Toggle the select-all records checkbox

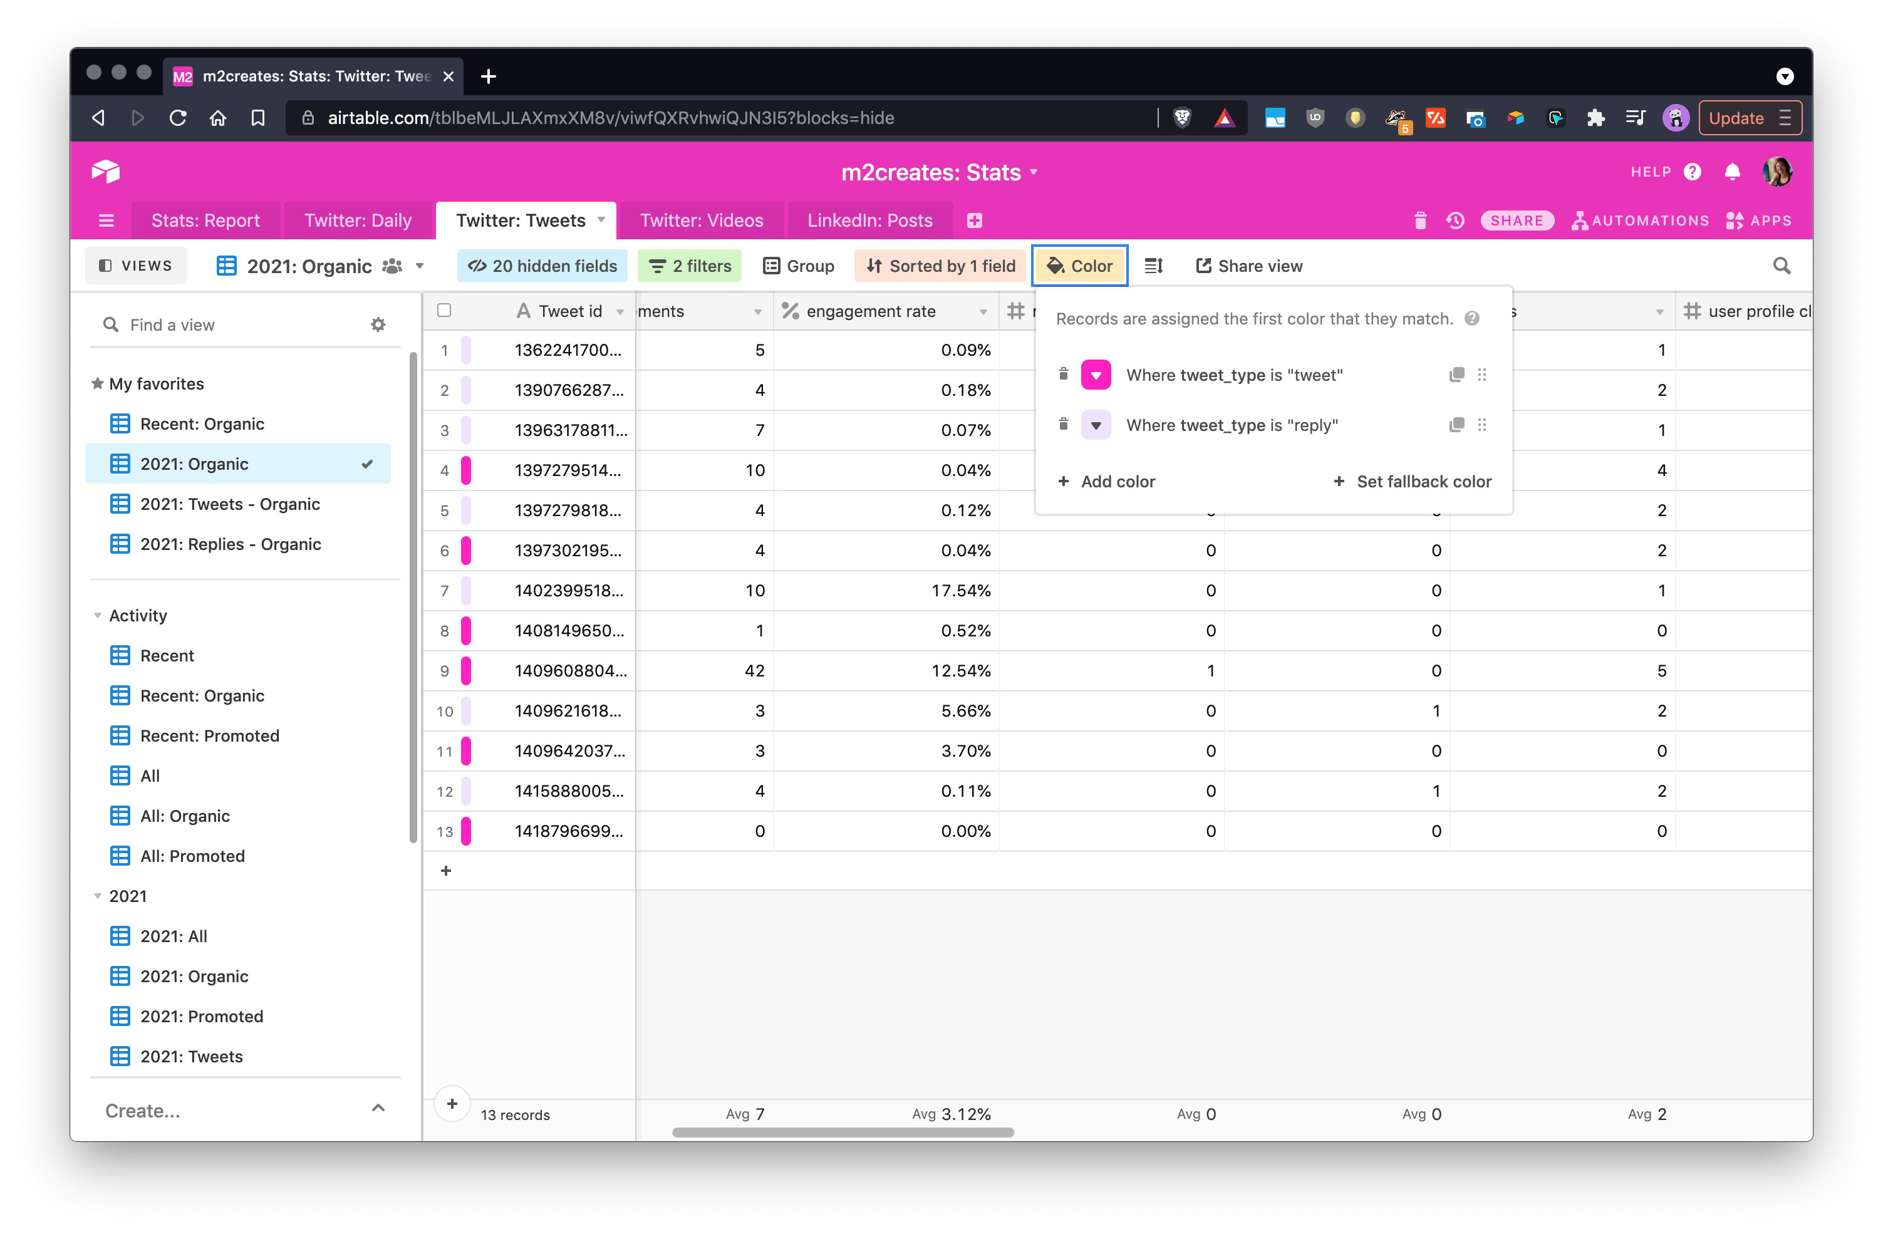pos(444,310)
